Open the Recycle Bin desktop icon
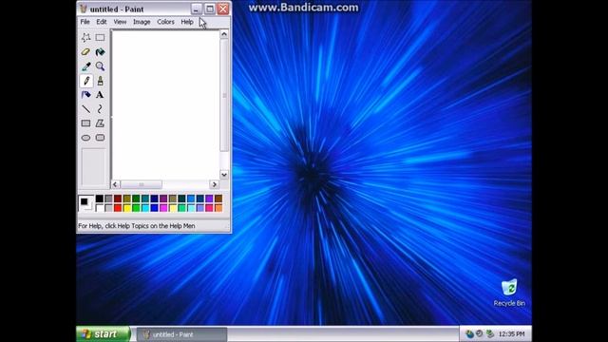This screenshot has height=342, width=608. coord(509,293)
